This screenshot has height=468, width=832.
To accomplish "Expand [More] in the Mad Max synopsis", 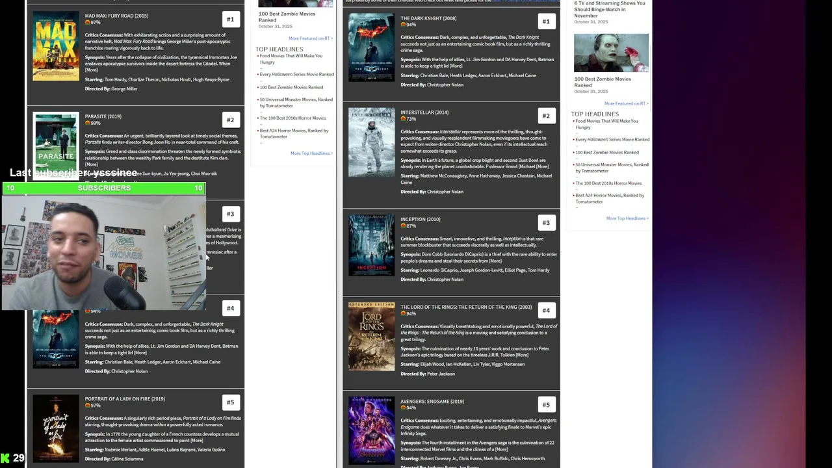I will [92, 70].
